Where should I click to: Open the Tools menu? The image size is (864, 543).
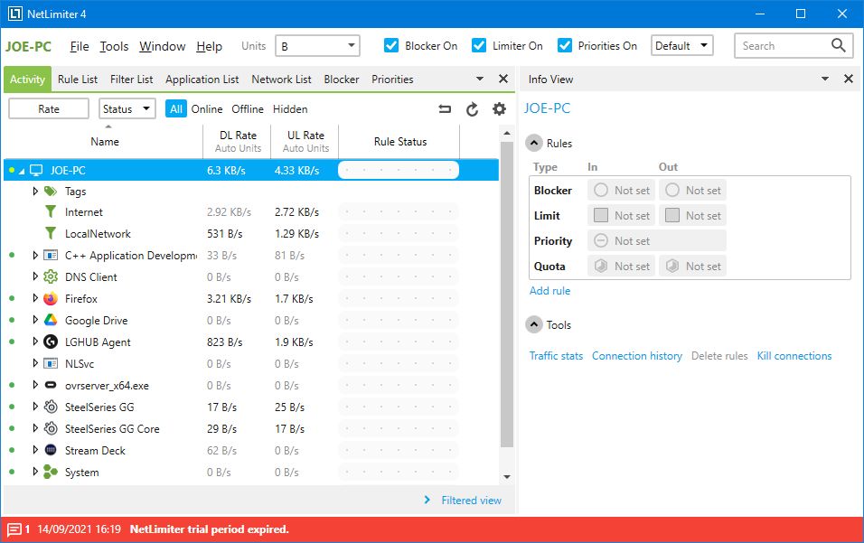point(114,46)
